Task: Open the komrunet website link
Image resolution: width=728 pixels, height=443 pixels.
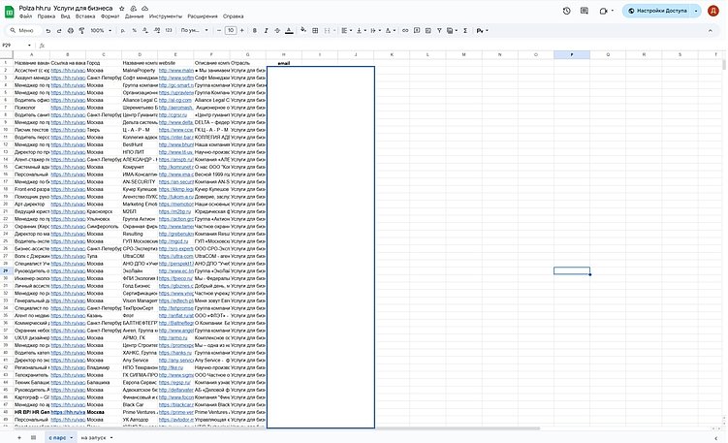Action: click(x=175, y=167)
